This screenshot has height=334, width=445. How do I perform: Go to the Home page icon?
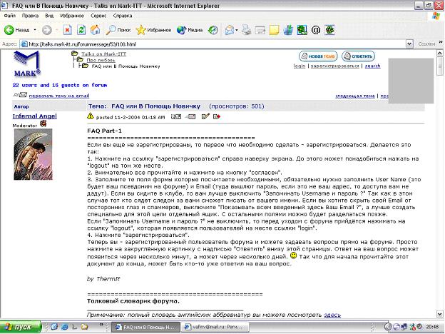click(x=95, y=30)
